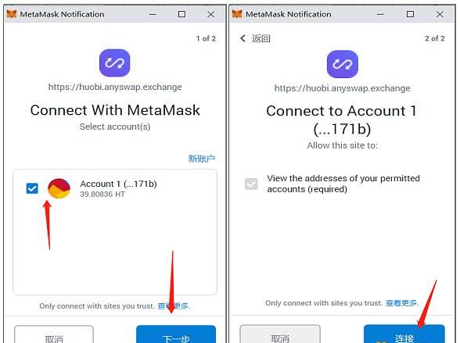The width and height of the screenshot is (460, 343).
Task: Click 新账户 to create new account
Action: click(x=201, y=159)
